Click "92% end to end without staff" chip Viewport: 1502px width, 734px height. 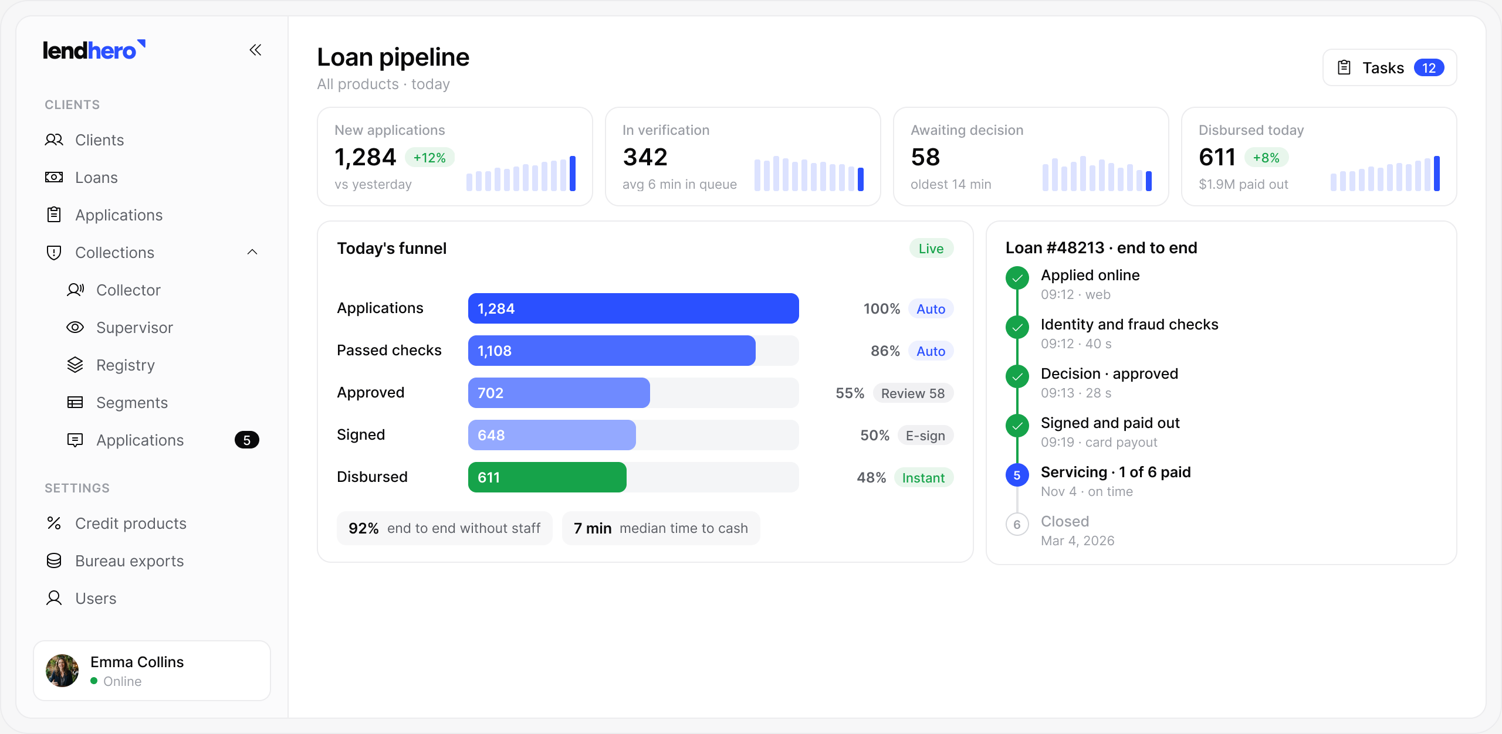445,529
